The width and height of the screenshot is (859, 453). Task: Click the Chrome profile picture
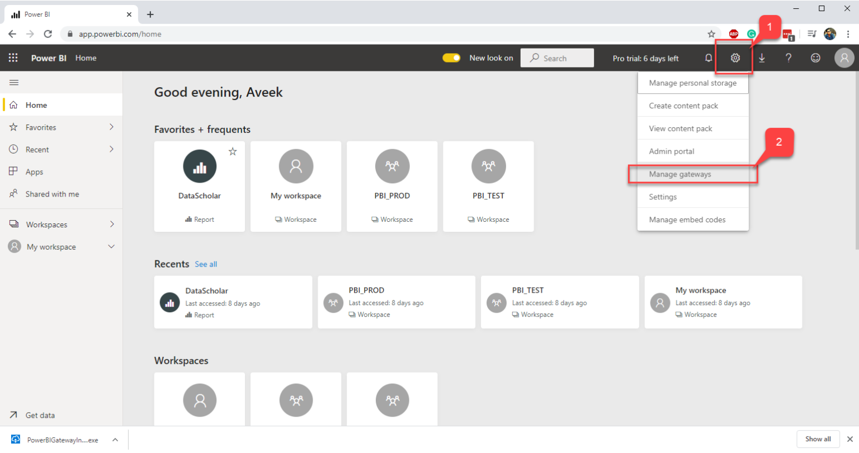click(830, 34)
